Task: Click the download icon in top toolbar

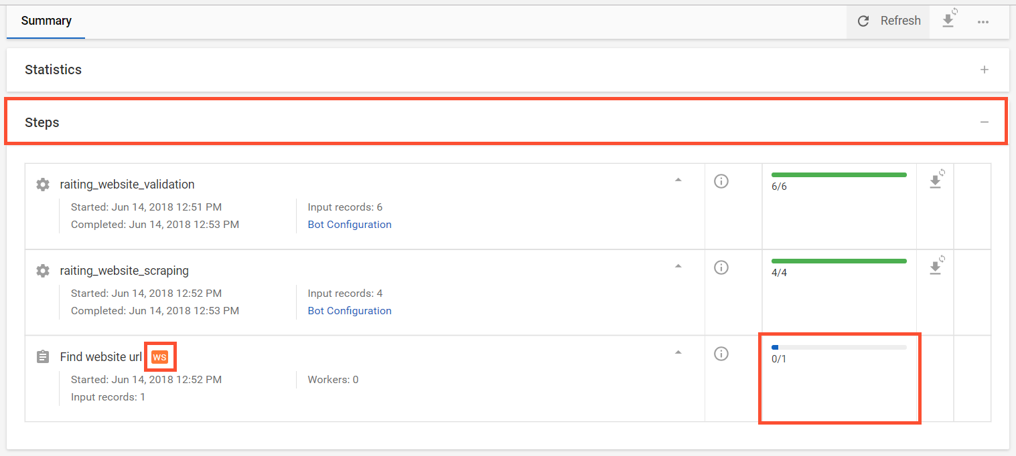Action: coord(948,20)
